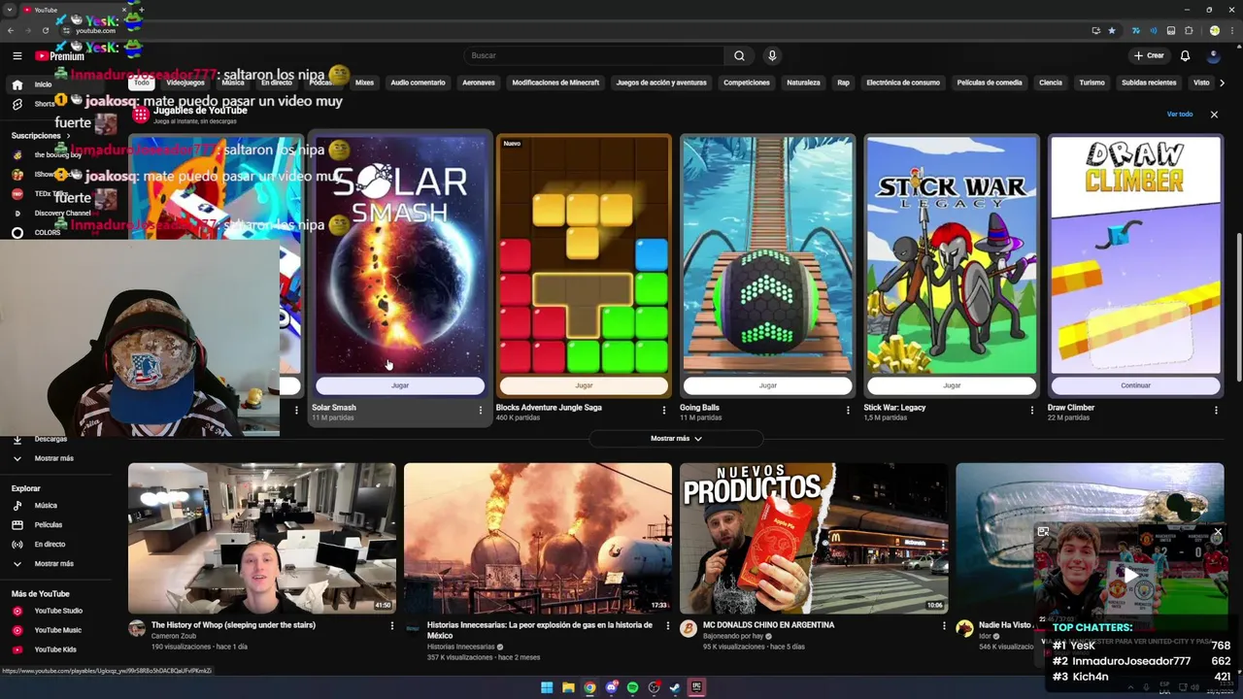
Task: Open options menu for Going Balls
Action: [848, 410]
